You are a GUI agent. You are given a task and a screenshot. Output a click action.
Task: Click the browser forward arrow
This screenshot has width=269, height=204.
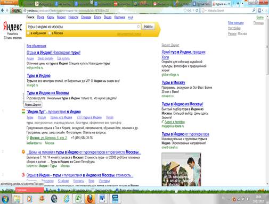pos(7,11)
